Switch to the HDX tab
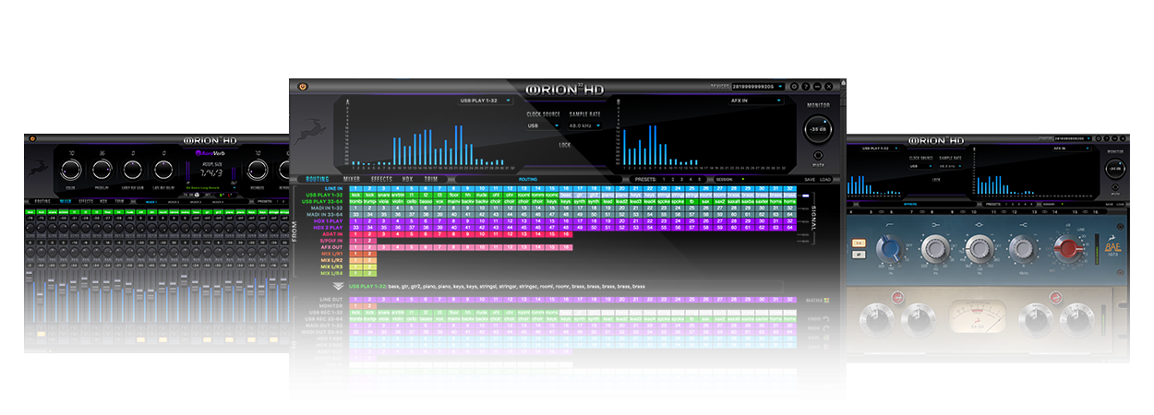The height and width of the screenshot is (415, 1154). click(407, 179)
